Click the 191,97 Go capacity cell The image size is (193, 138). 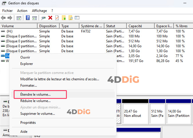tap(136, 61)
